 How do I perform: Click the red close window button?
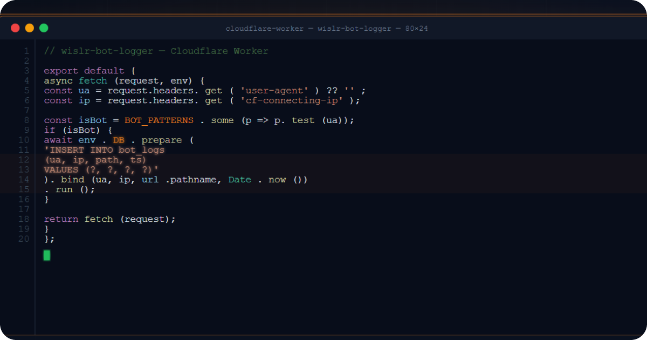pyautogui.click(x=15, y=28)
